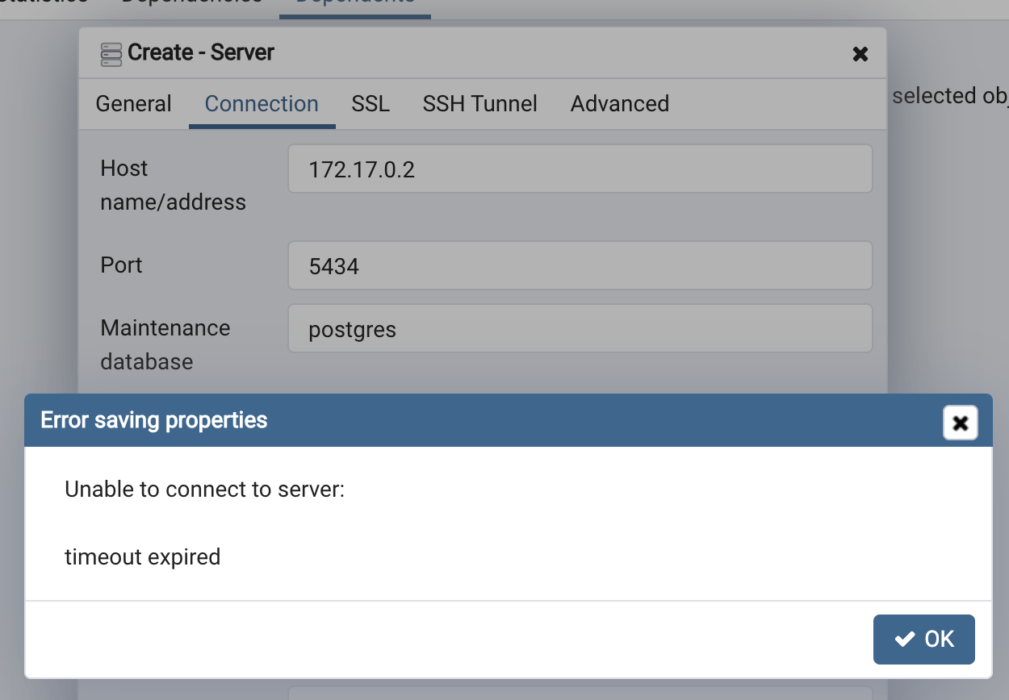The image size is (1009, 700).
Task: Switch to the General tab
Action: pyautogui.click(x=133, y=103)
